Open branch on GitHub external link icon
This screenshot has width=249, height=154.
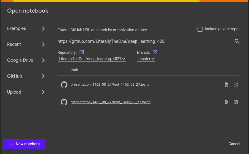click(155, 52)
